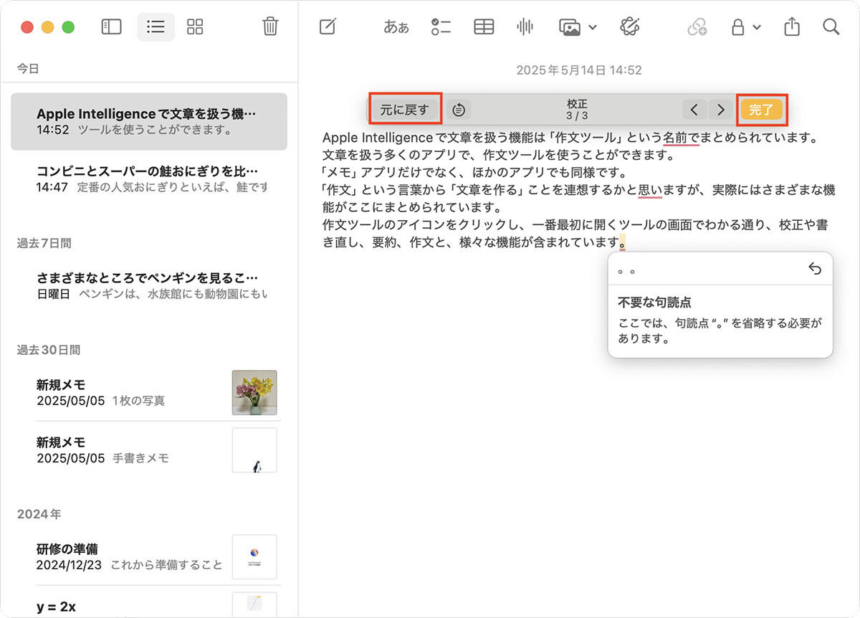
Task: Close the Notes window
Action: click(27, 27)
